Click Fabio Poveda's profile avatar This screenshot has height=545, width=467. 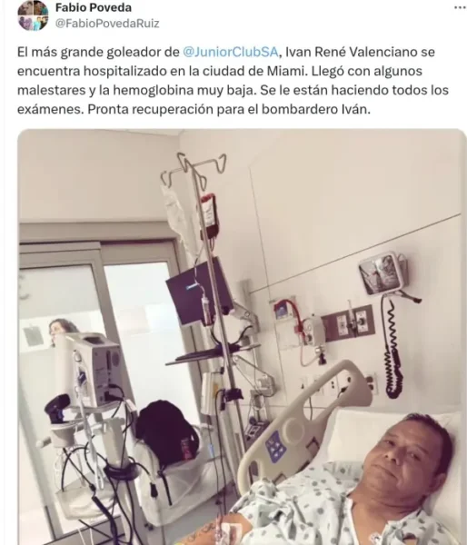pos(33,15)
